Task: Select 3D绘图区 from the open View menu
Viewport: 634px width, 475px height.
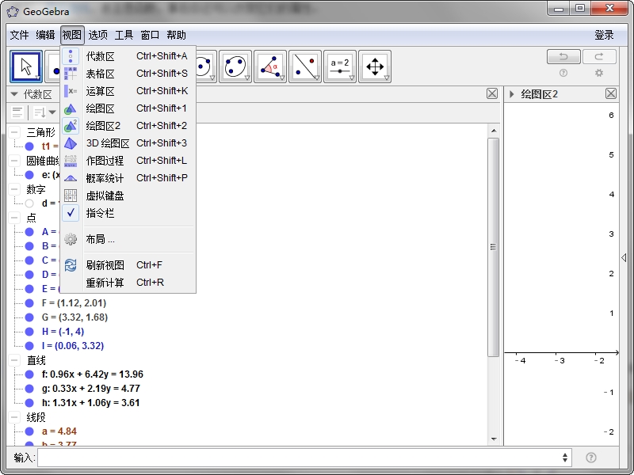Action: click(x=106, y=142)
